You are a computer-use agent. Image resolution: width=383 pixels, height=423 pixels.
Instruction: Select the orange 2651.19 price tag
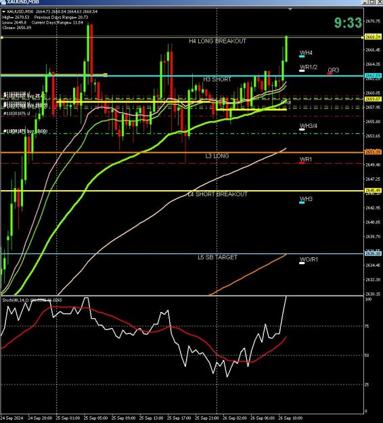pyautogui.click(x=374, y=152)
